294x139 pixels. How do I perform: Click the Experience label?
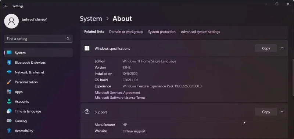[103, 86]
